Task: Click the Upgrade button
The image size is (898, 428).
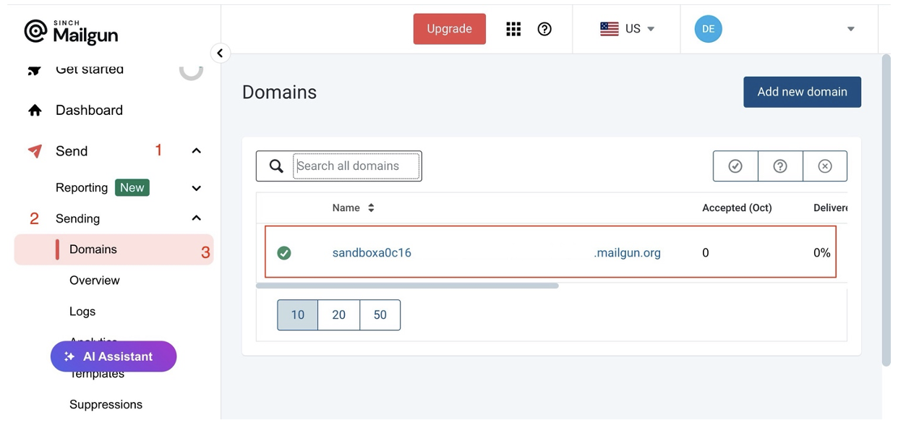Action: click(449, 29)
